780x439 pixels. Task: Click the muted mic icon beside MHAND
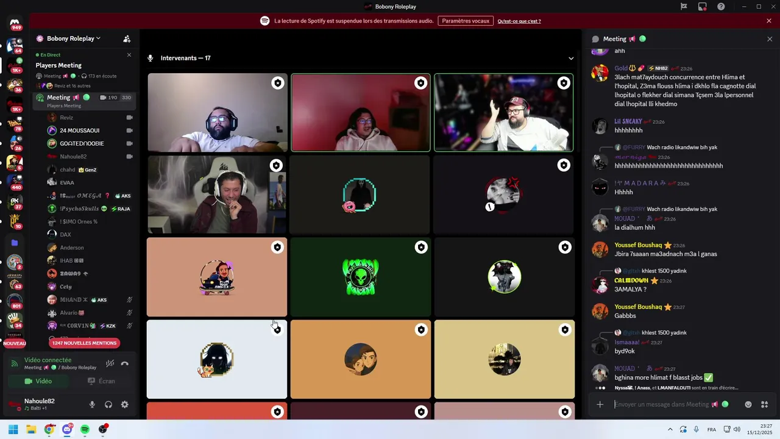click(129, 300)
